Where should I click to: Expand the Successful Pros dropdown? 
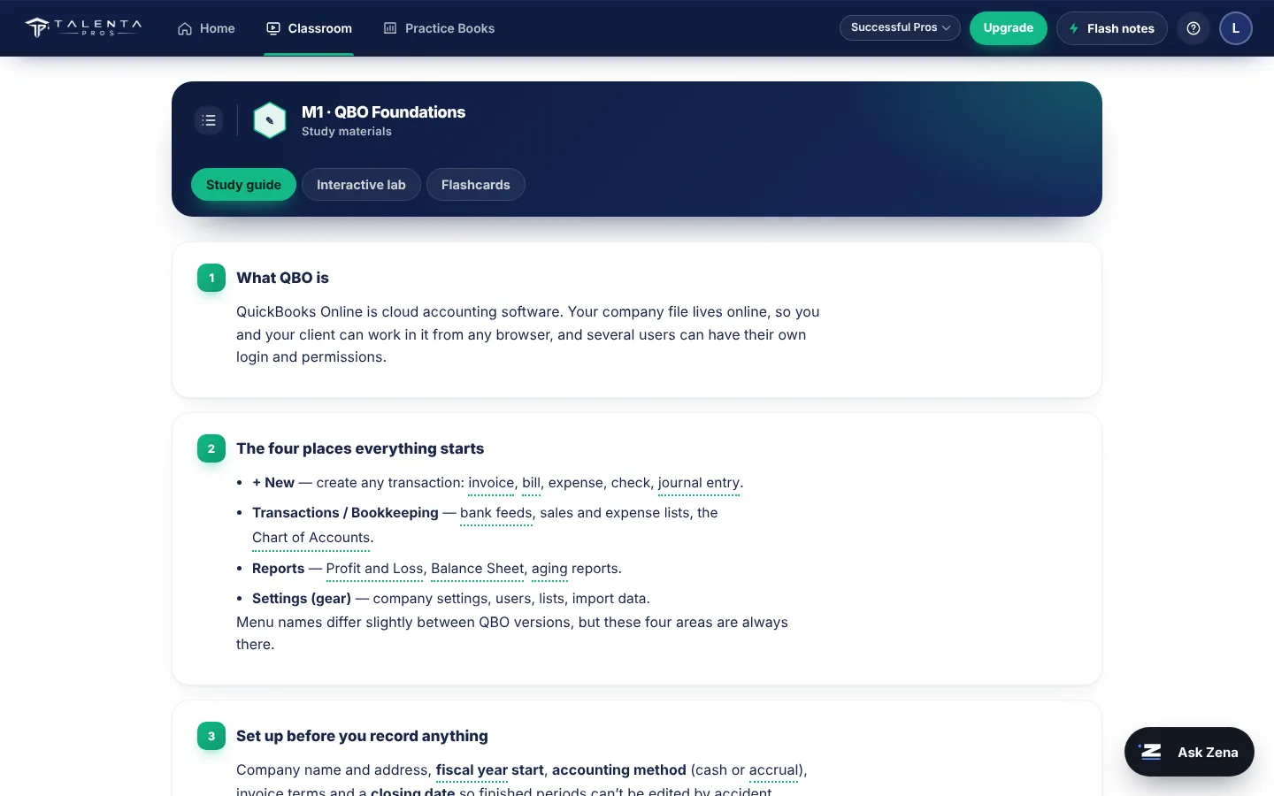pos(900,27)
